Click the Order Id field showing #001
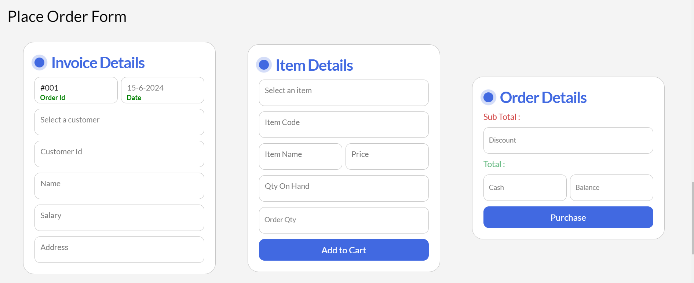694x283 pixels. 76,90
